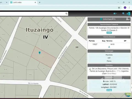Close the CARTO ARBA tab
132x99 pixels.
[35, 2]
